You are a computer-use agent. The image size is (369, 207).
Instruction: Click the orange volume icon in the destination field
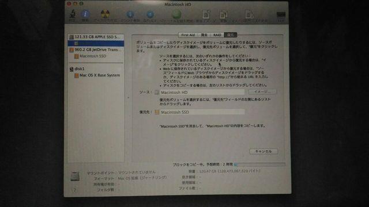pos(157,112)
